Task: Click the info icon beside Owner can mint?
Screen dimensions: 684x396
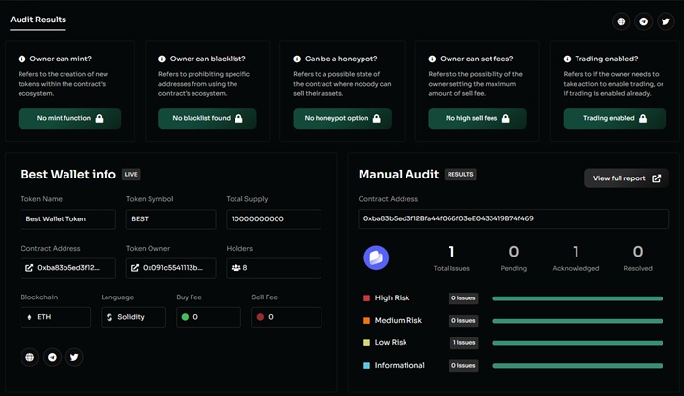Action: [21, 59]
